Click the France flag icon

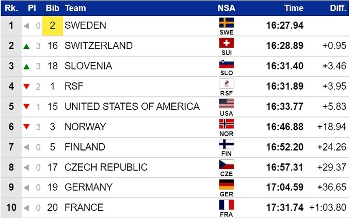(x=226, y=205)
